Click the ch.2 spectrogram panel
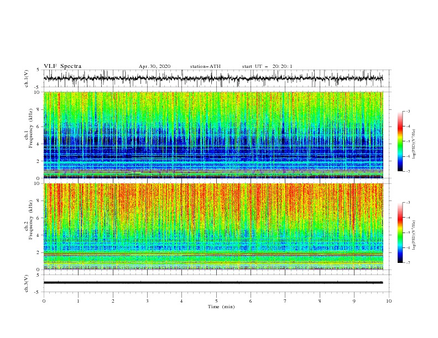The height and width of the screenshot is (338, 438). [x=213, y=226]
